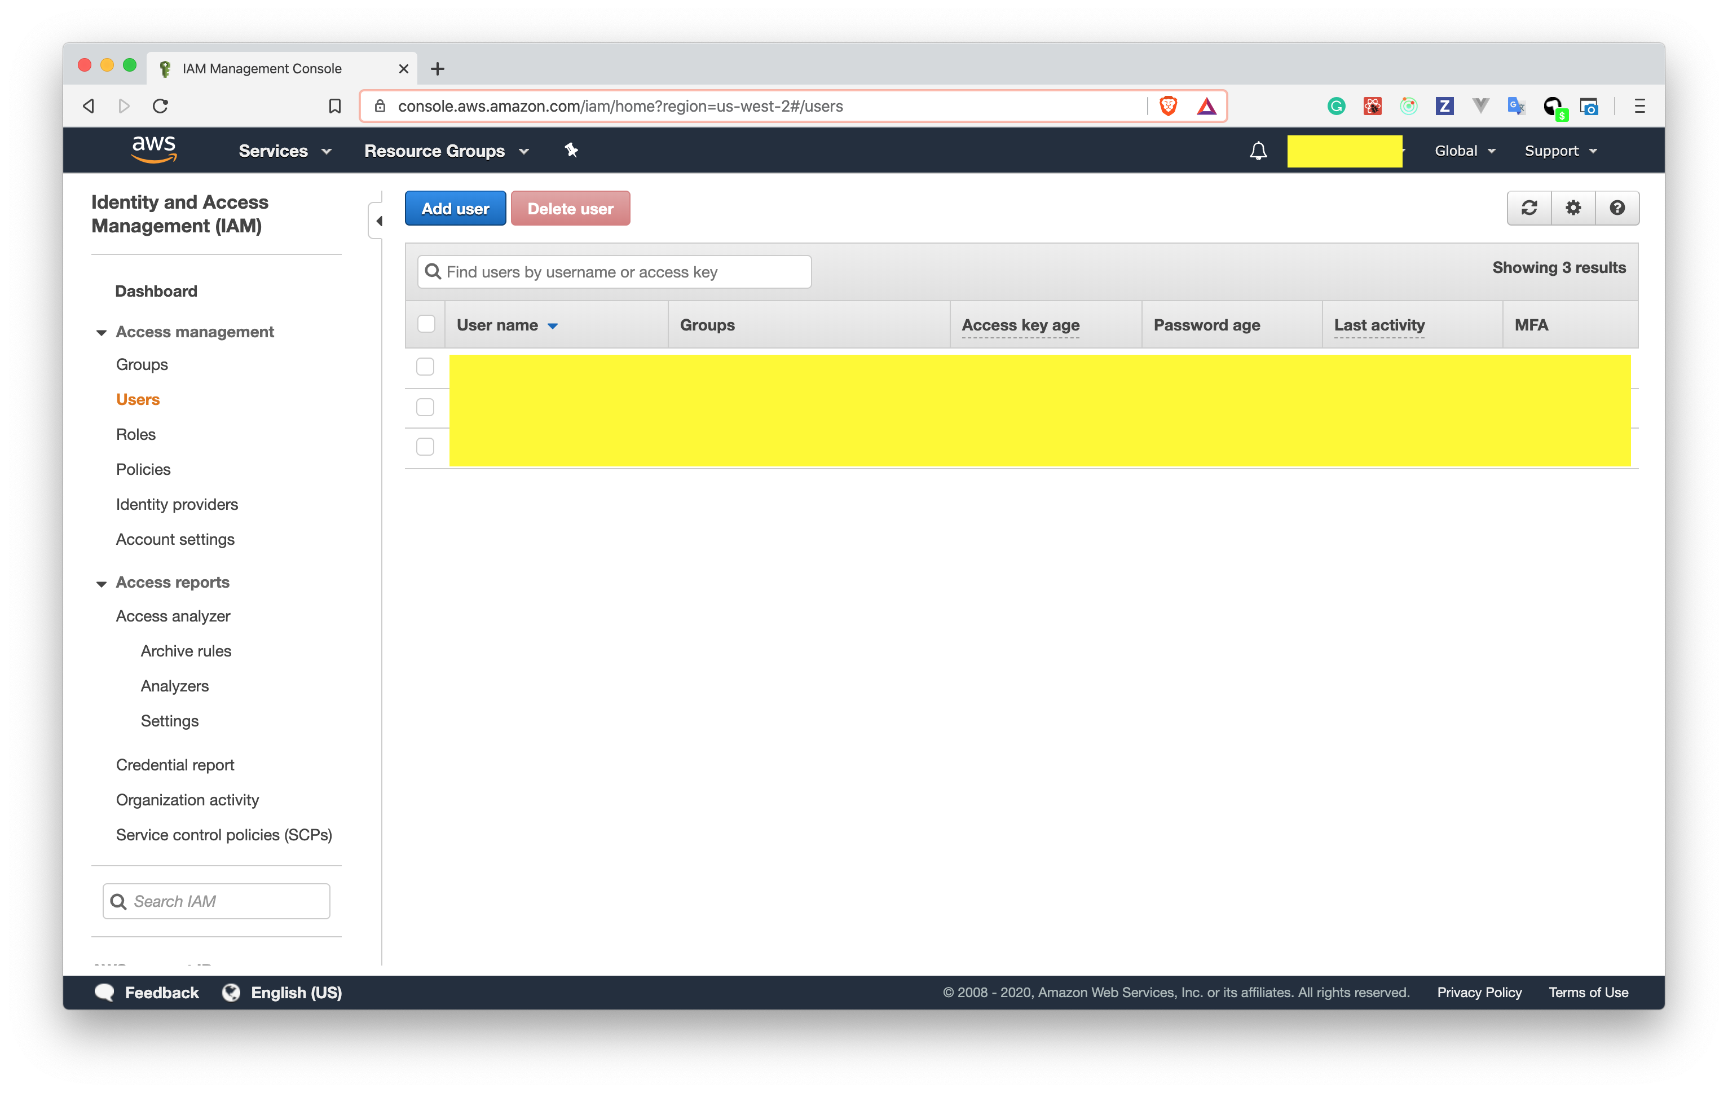This screenshot has height=1093, width=1728.
Task: Click the pin shortcuts icon in AWS header
Action: coord(571,151)
